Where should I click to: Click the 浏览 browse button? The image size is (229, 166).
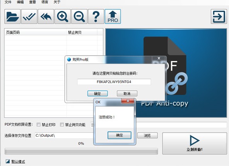tap(147, 136)
